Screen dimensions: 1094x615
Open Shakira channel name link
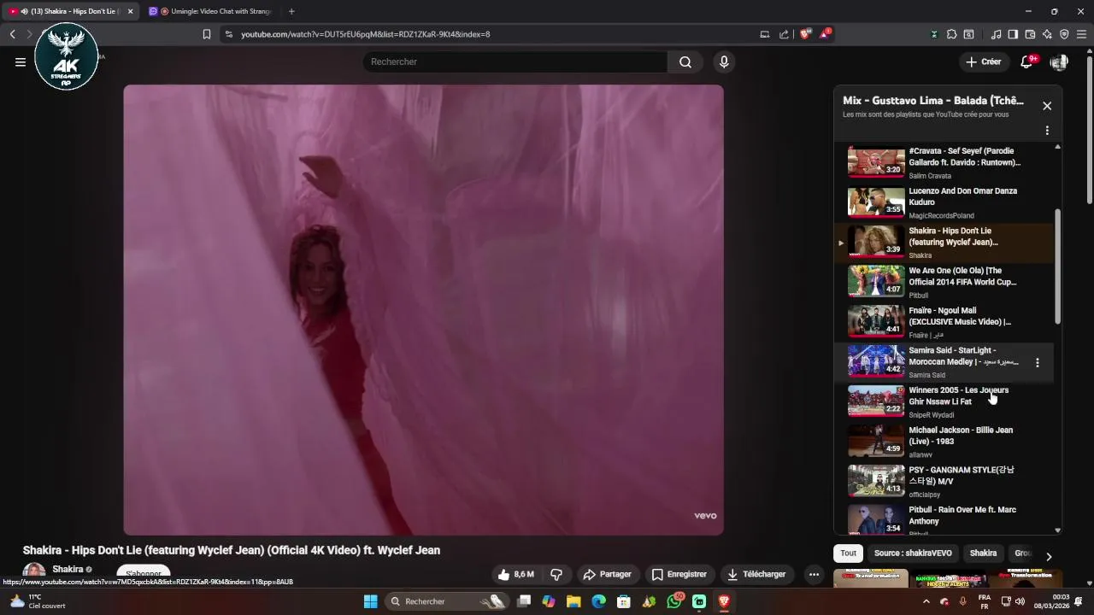coord(68,569)
